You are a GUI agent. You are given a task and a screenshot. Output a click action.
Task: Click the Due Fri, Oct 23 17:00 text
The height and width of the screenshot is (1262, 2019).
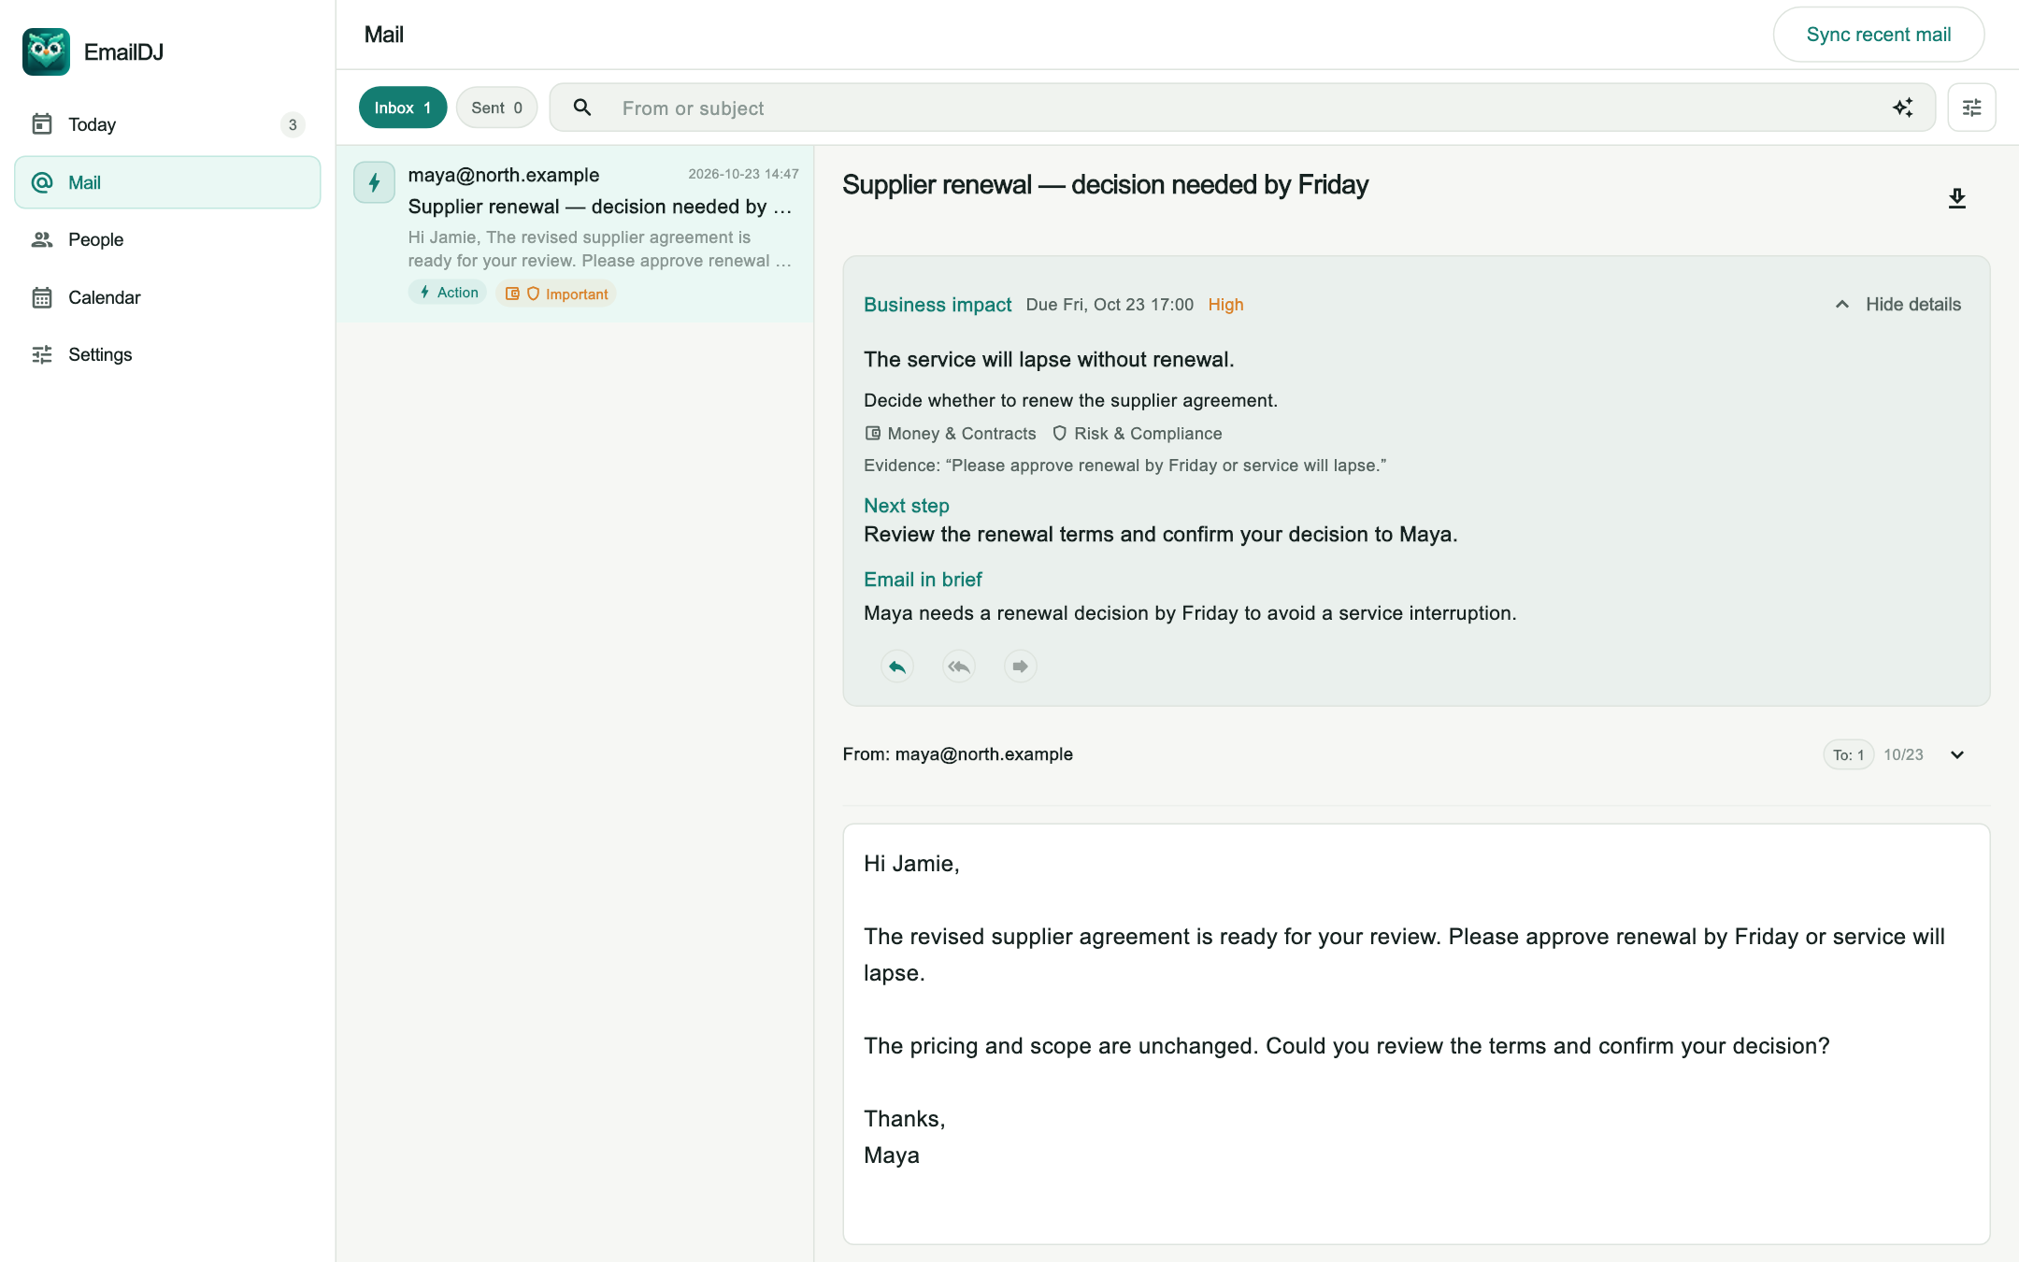click(x=1110, y=305)
